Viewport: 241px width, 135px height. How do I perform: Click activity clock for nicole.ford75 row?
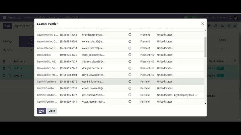[130, 48]
